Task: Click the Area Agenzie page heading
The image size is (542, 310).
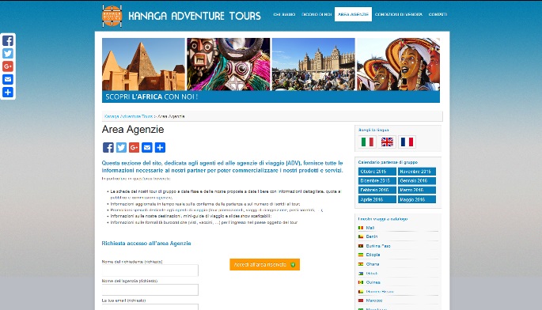Action: (x=133, y=129)
